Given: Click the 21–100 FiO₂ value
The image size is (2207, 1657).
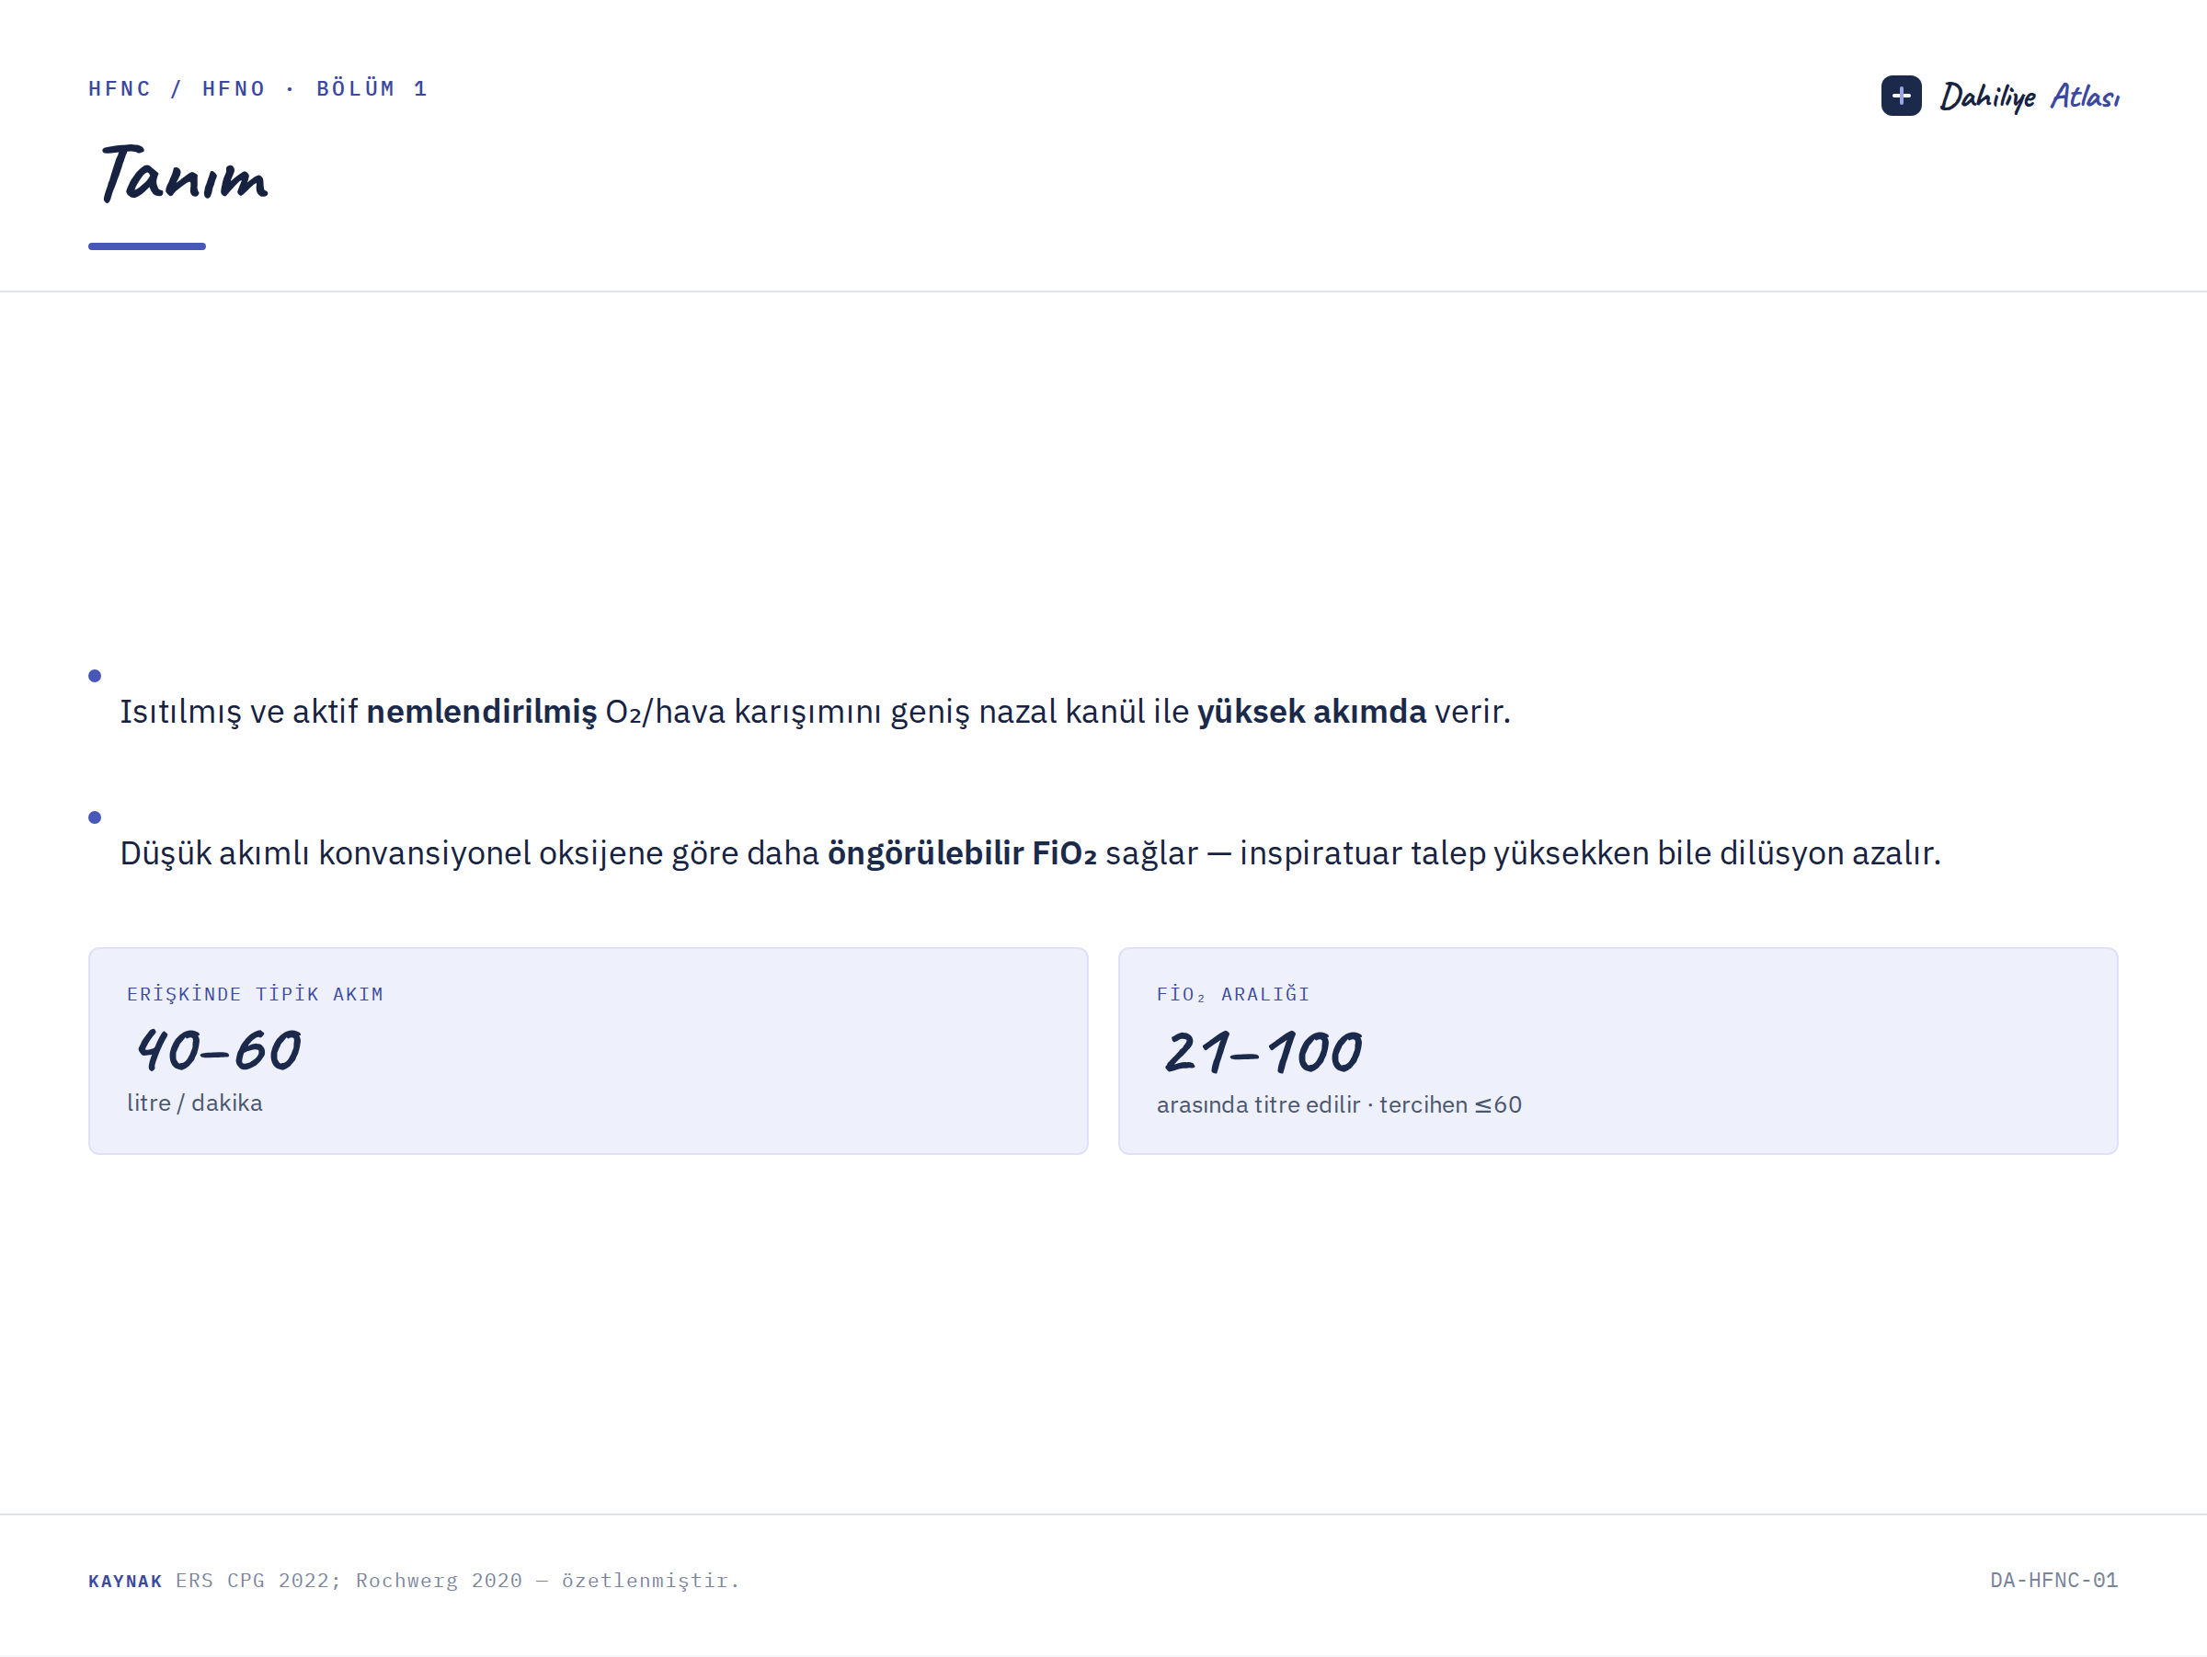Looking at the screenshot, I should [1264, 1053].
